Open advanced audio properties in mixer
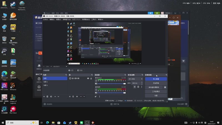The width and height of the screenshot is (222, 125). click(x=96, y=96)
